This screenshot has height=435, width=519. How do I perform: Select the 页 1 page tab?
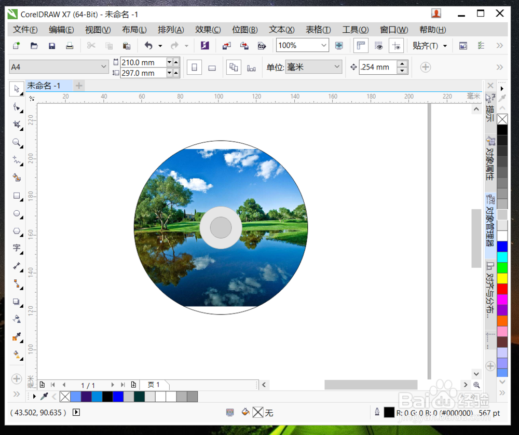coord(154,385)
